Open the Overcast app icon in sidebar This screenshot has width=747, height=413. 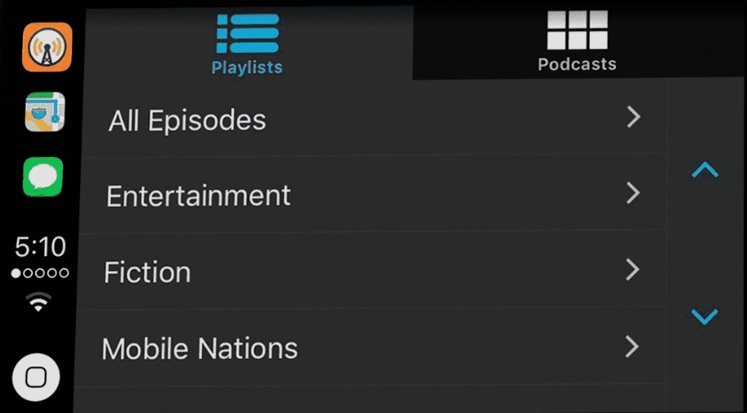click(47, 47)
